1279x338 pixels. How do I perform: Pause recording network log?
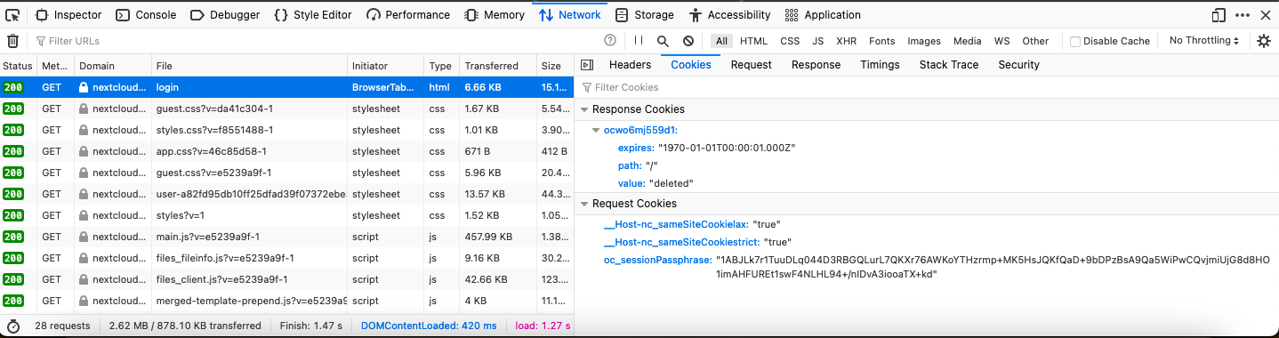639,41
